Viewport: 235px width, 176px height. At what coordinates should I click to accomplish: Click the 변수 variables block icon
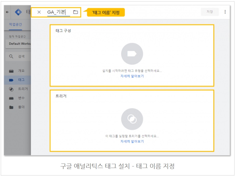(x=11, y=98)
